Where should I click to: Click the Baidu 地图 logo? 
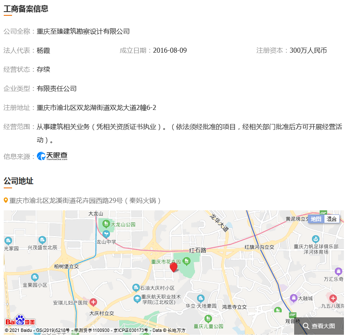20,321
